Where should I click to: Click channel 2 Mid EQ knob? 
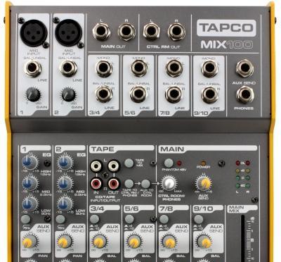pyautogui.click(x=65, y=183)
